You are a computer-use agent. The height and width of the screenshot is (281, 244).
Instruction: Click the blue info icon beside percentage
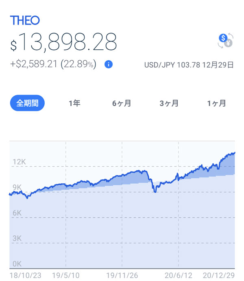108,64
